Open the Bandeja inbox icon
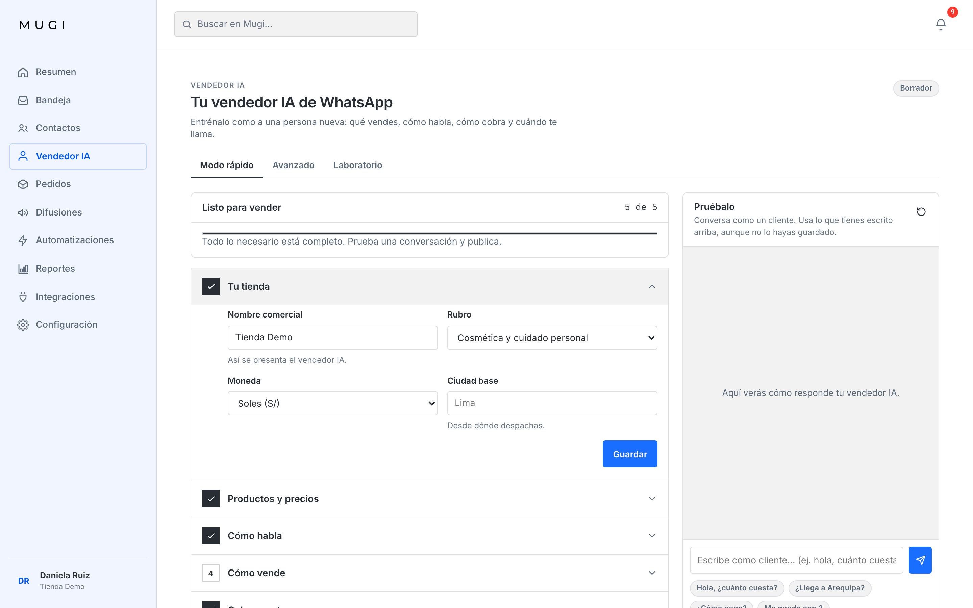Viewport: 973px width, 608px height. point(23,100)
